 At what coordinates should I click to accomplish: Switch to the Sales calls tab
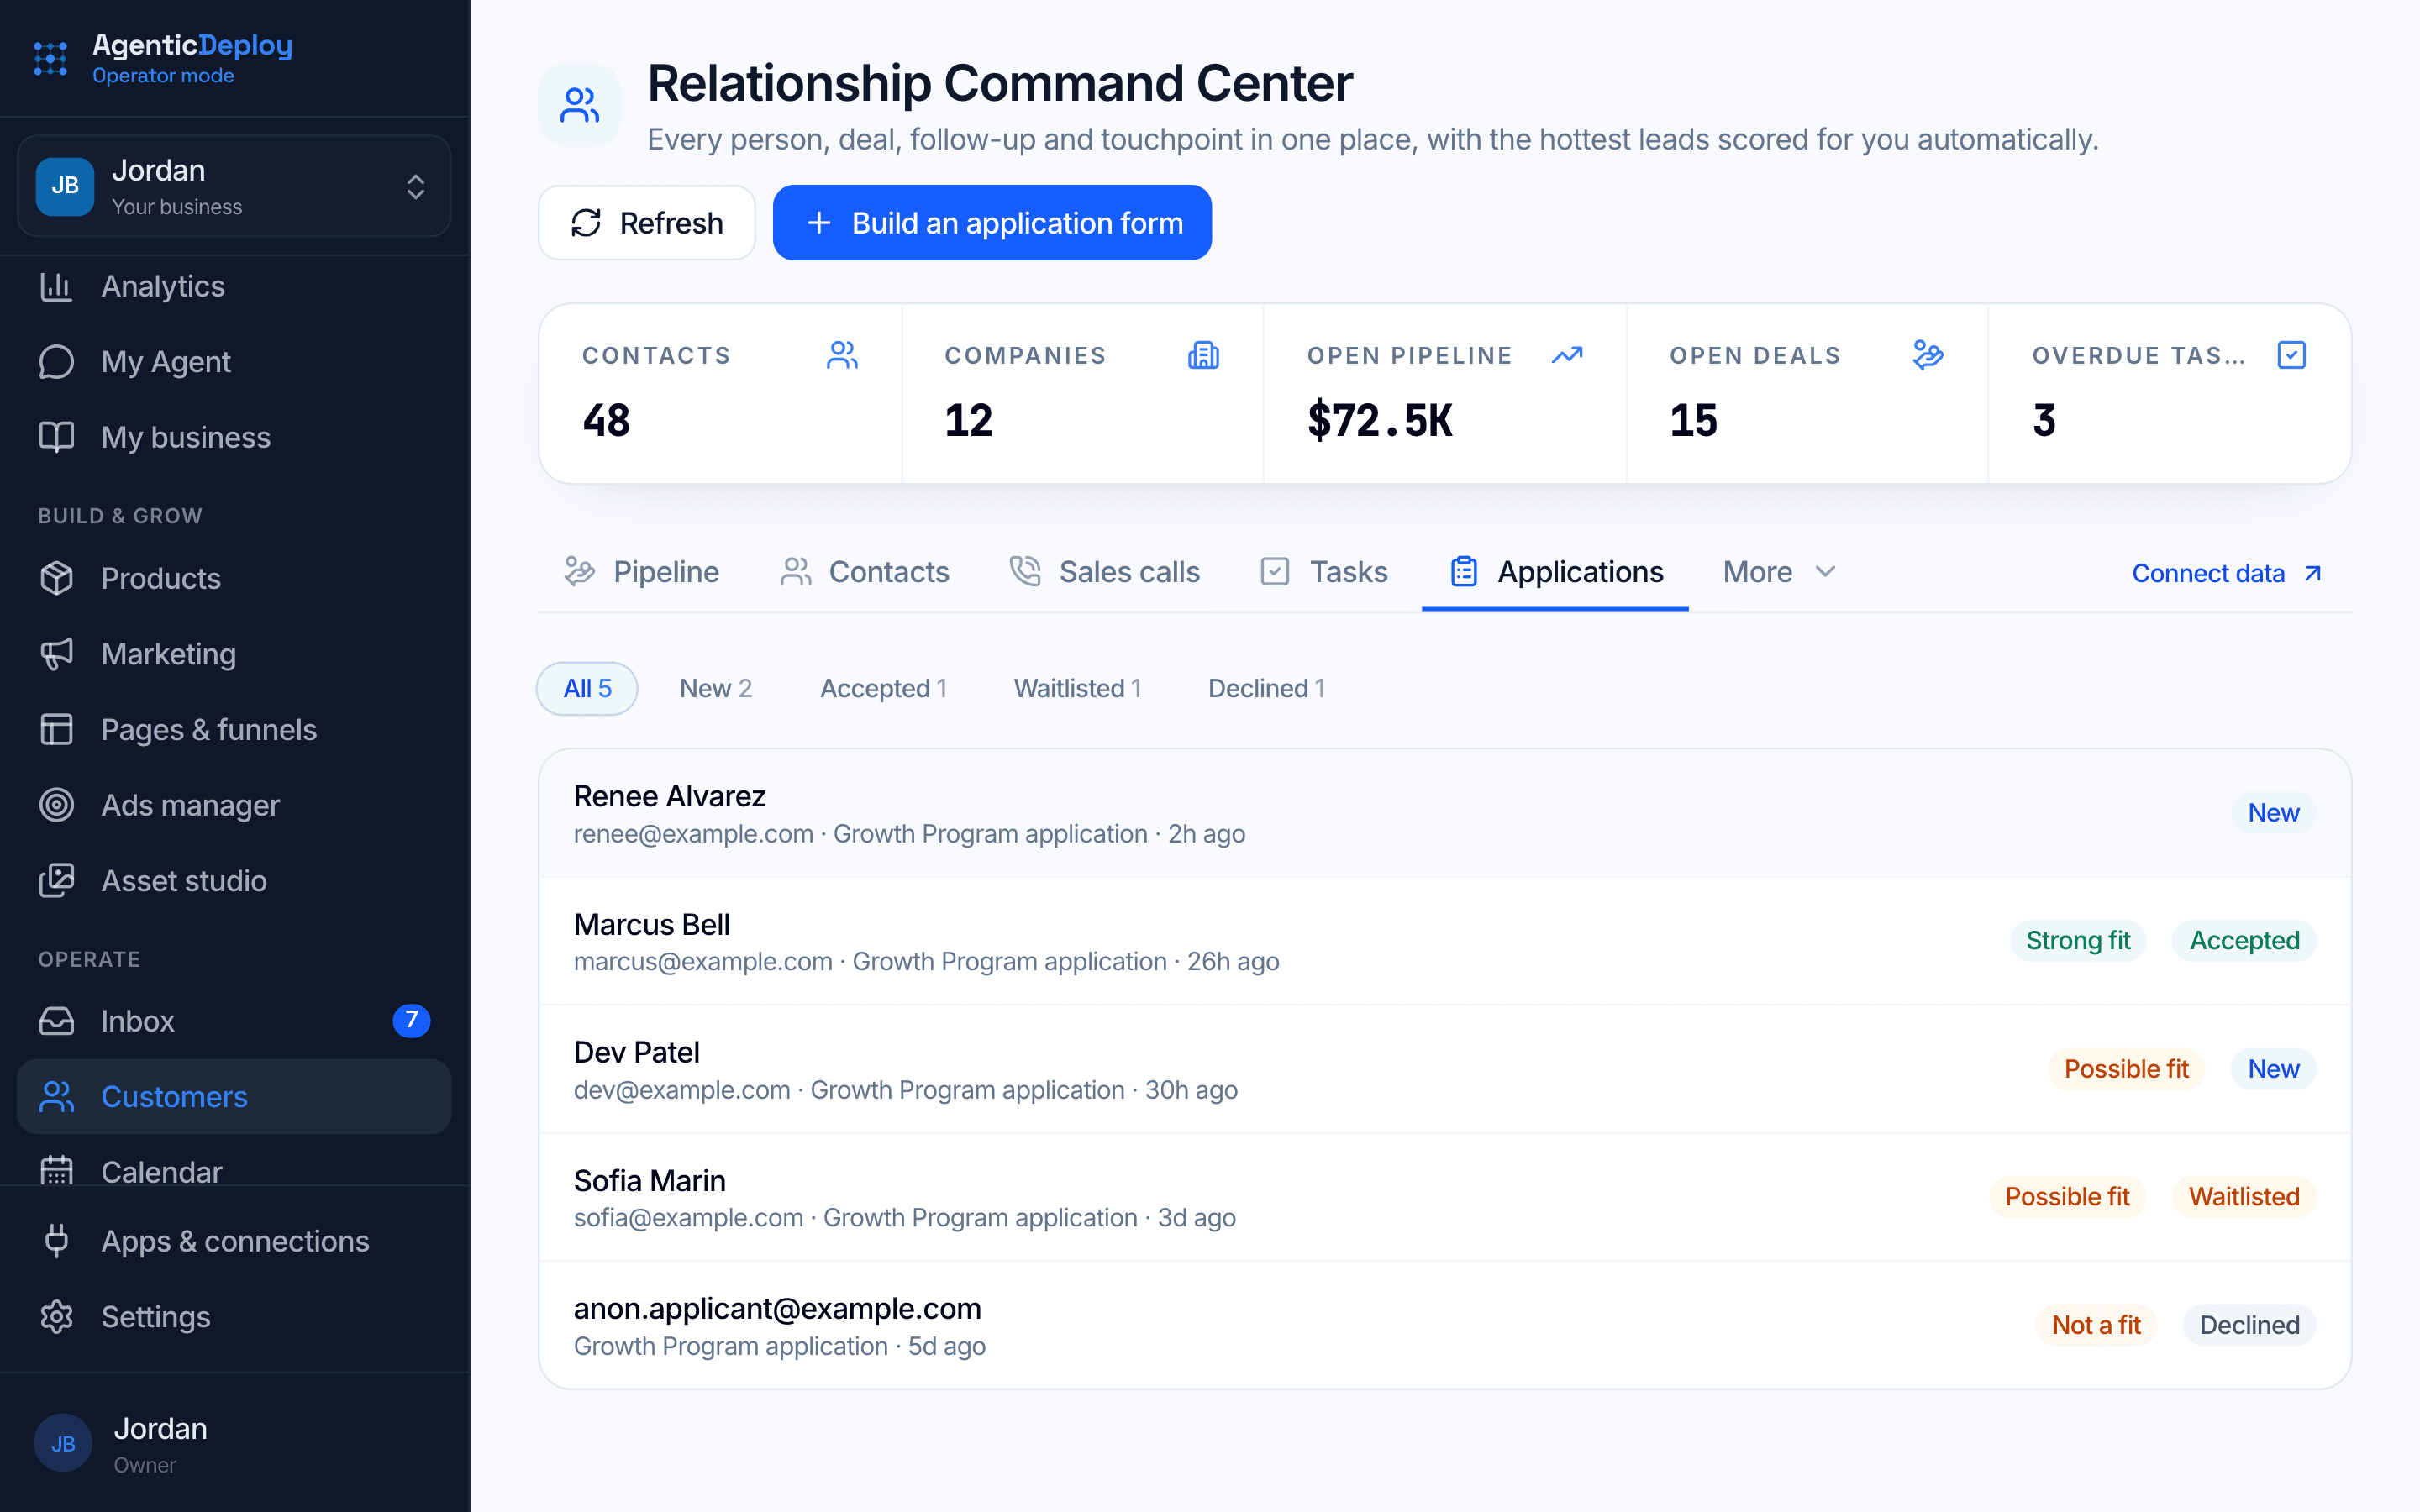1105,572
